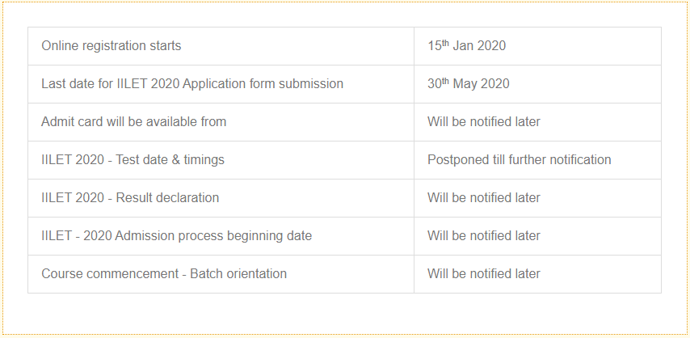The height and width of the screenshot is (338, 690).
Task: Click the word 'Jan' in the registration start date
Action: 463,46
